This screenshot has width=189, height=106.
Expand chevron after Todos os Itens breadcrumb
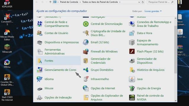pos(120,2)
